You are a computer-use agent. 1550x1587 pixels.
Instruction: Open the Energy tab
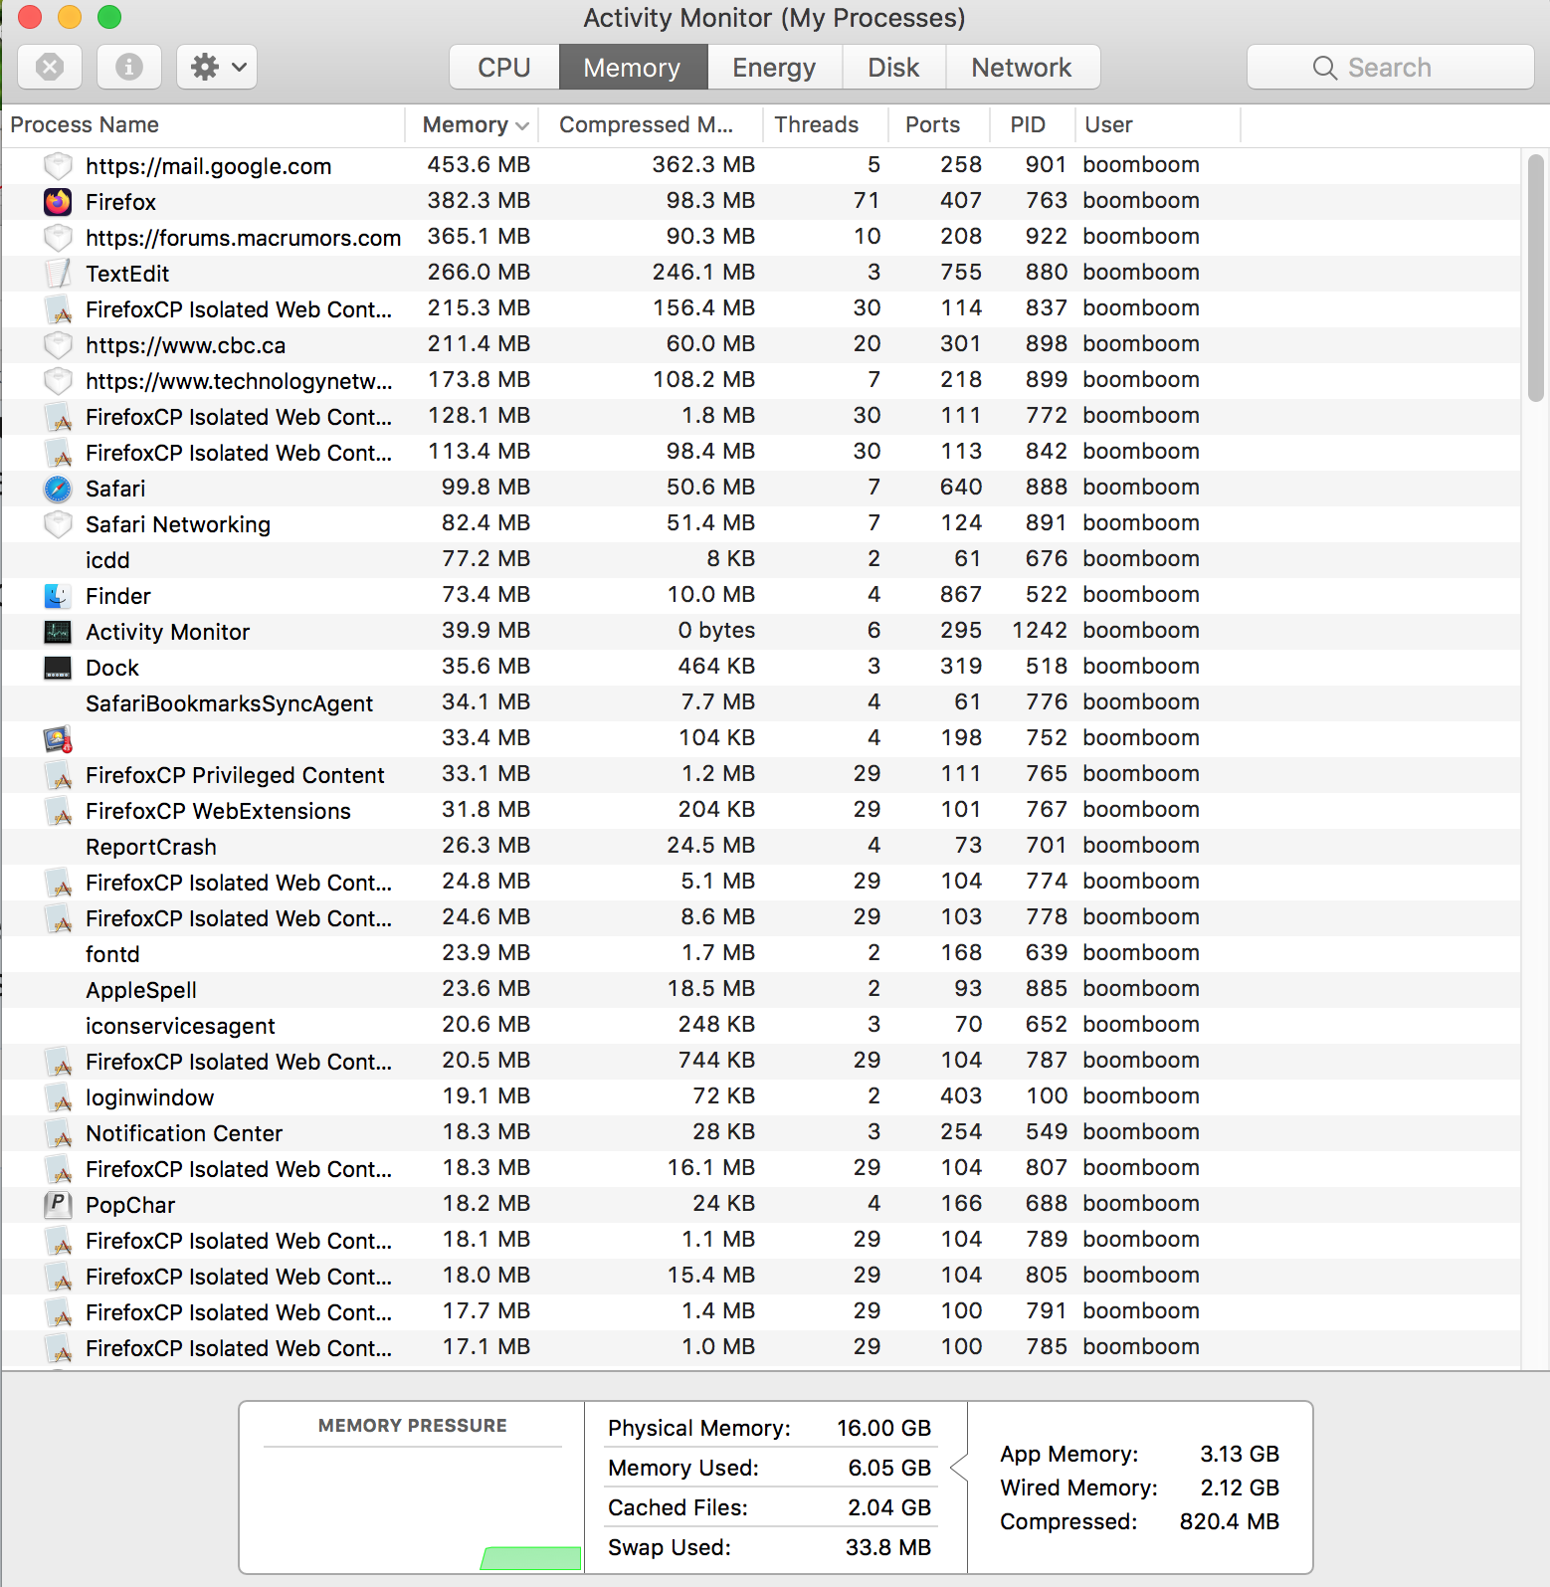[x=774, y=67]
